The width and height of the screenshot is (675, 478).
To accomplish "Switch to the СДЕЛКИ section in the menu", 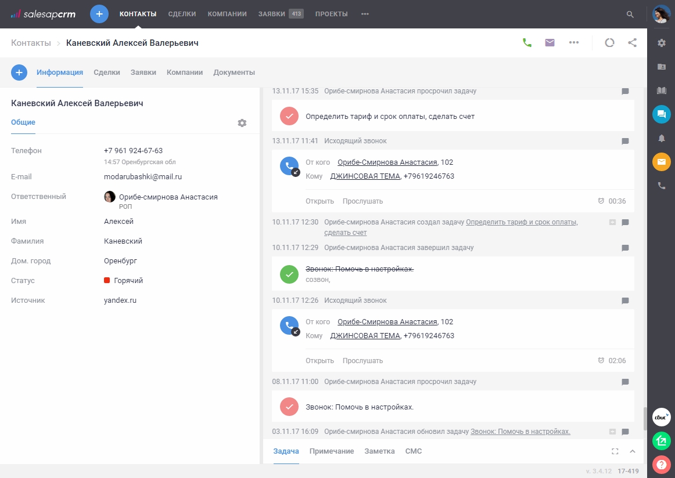I will pos(182,14).
